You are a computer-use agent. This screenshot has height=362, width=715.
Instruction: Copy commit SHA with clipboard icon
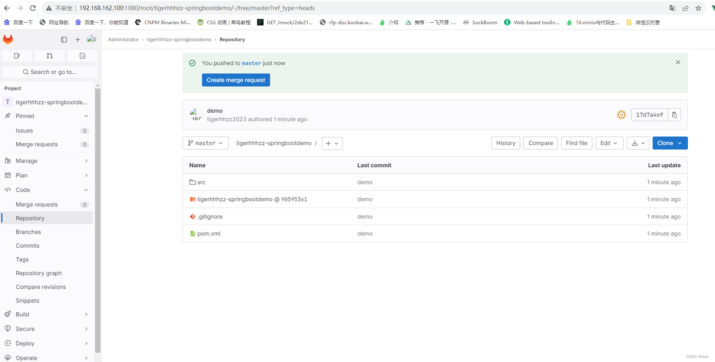point(675,115)
